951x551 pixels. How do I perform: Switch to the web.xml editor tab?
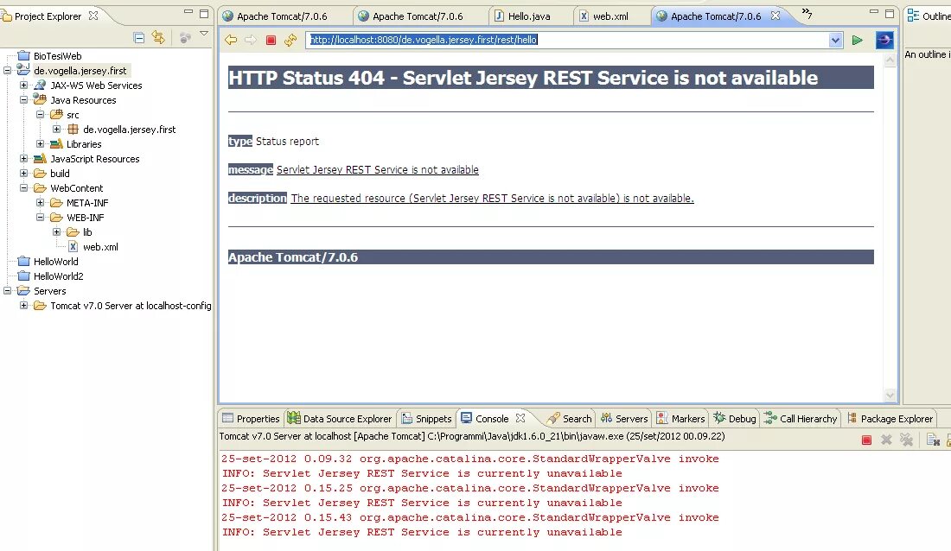(x=603, y=16)
